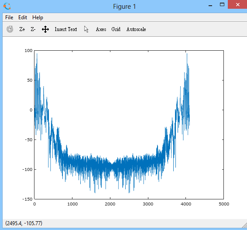Viewport: 247px width, 230px height.
Task: Toggle Grid on the plot
Action: (x=116, y=29)
